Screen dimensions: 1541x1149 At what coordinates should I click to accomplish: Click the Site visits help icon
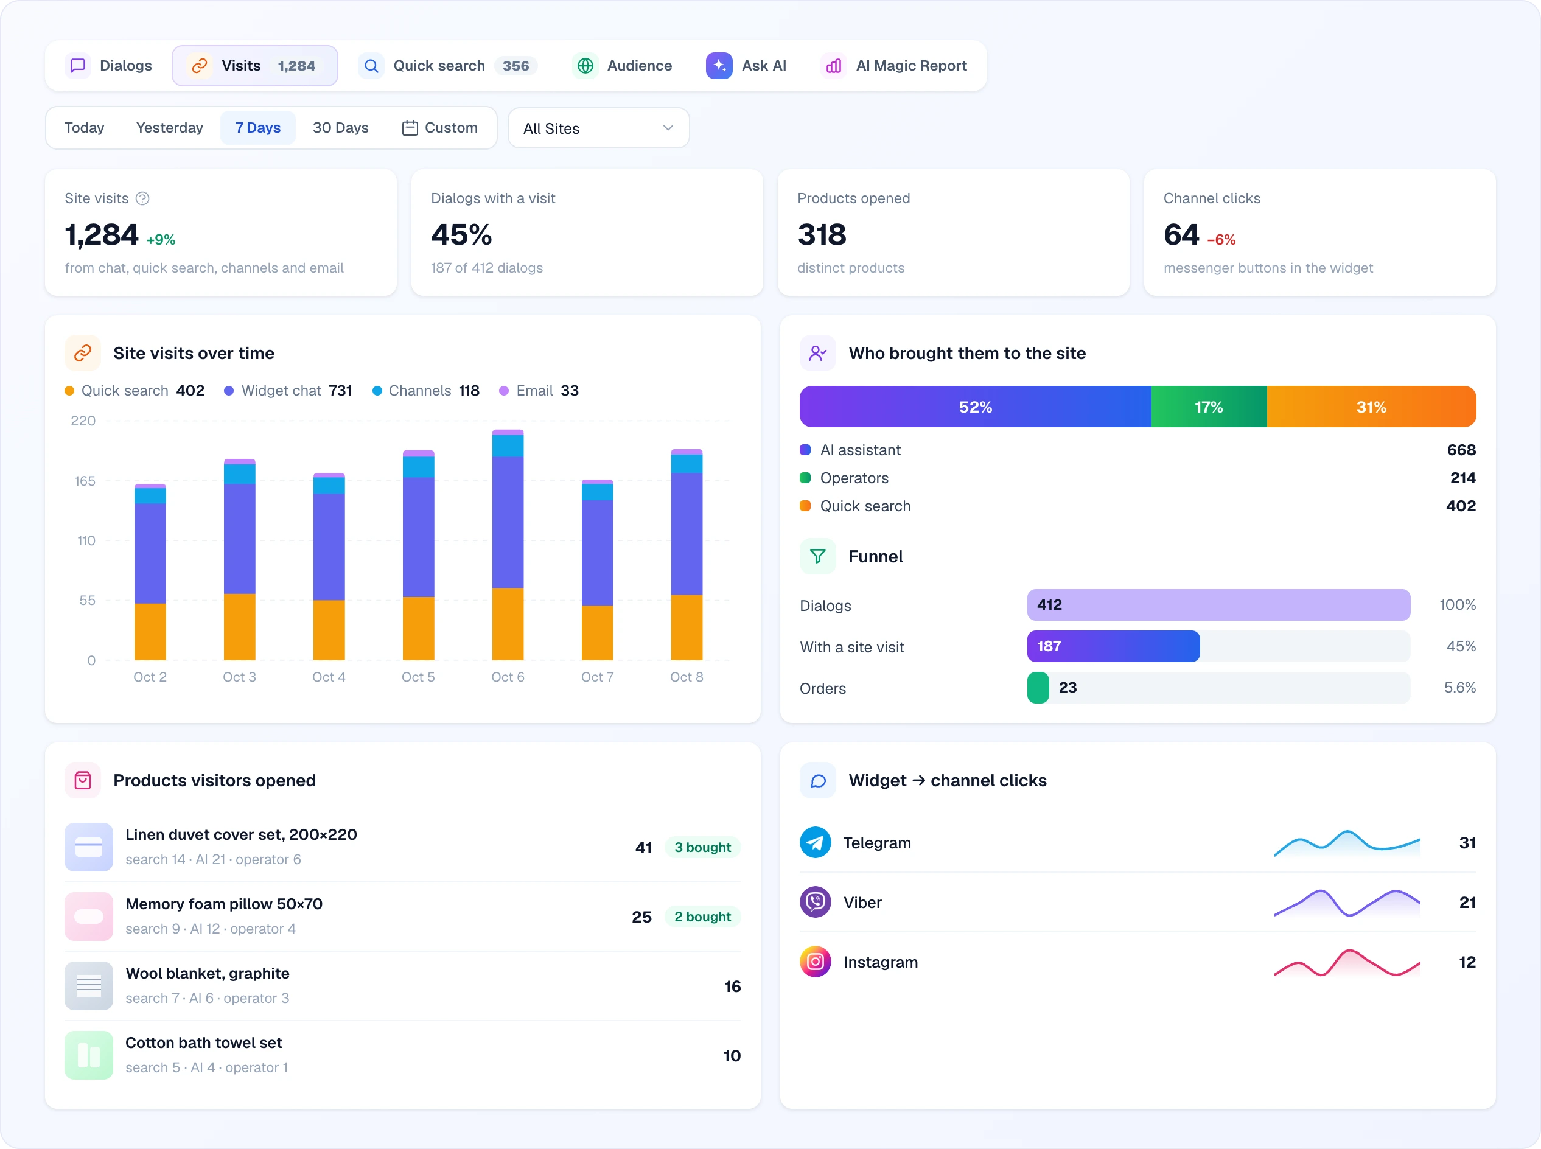(142, 198)
